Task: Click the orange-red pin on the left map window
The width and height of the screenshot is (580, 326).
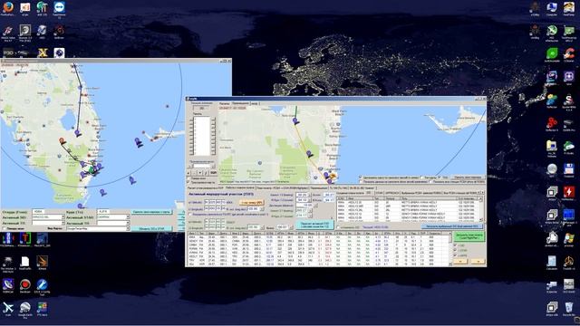Action: [63, 141]
